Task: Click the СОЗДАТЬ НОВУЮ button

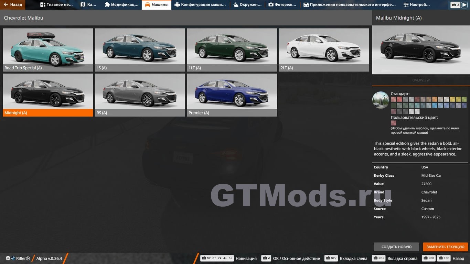Action: tap(396, 247)
